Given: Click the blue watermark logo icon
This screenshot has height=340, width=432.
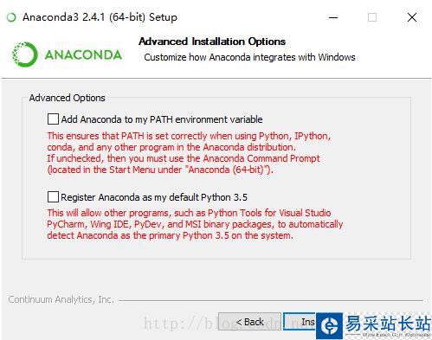Looking at the screenshot, I should [330, 326].
